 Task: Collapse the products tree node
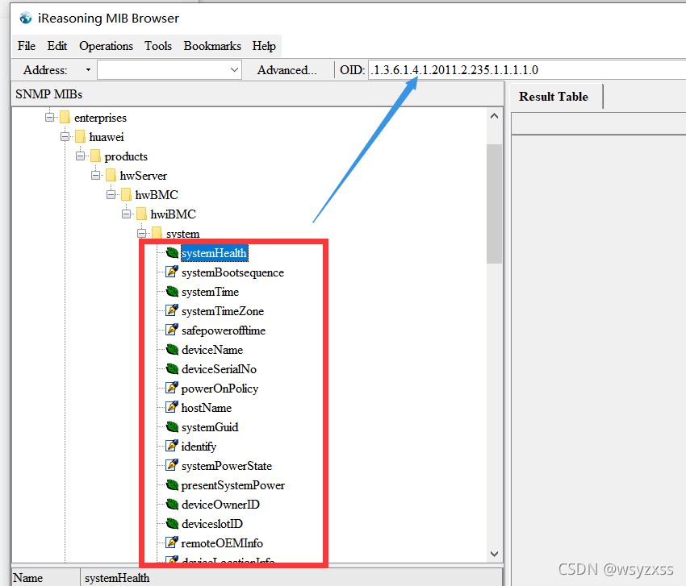(80, 156)
